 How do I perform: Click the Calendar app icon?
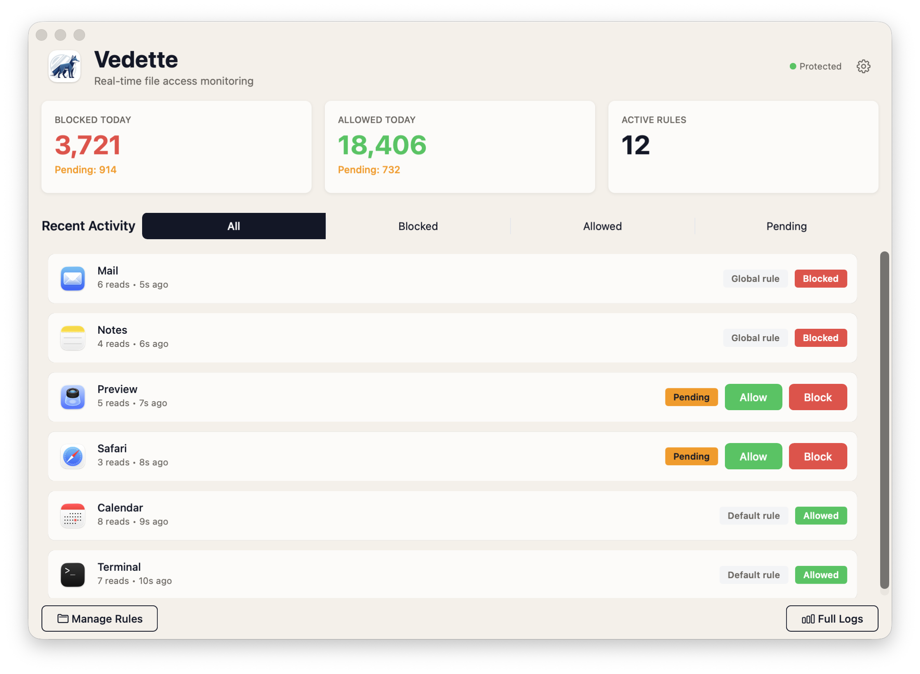tap(72, 515)
